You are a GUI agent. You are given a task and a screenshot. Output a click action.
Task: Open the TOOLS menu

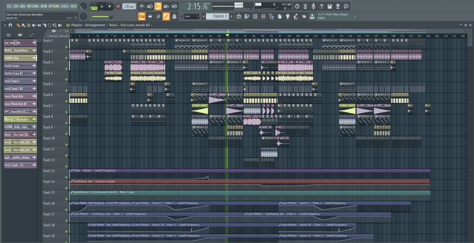65,6
